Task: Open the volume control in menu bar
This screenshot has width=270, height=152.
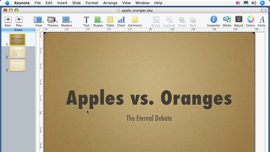Action: [x=254, y=3]
